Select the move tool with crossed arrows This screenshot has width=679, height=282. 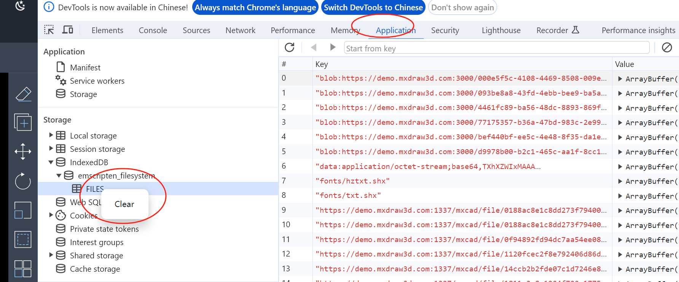point(23,151)
